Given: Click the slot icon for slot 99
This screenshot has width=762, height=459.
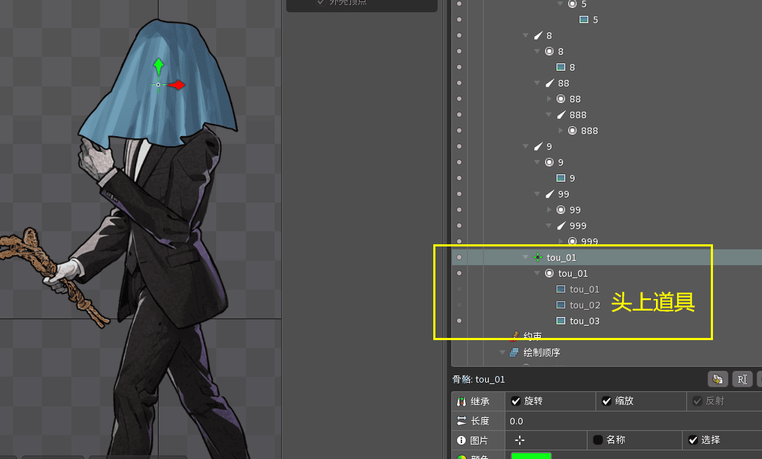Looking at the screenshot, I should pyautogui.click(x=561, y=210).
